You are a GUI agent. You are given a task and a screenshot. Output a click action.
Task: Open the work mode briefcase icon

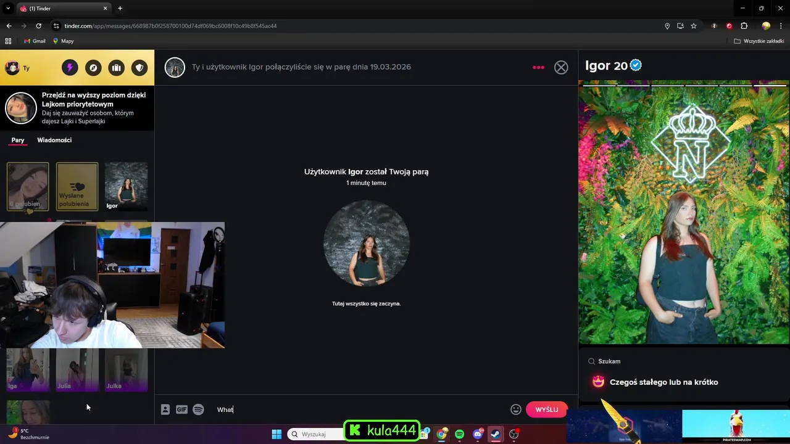[x=116, y=68]
